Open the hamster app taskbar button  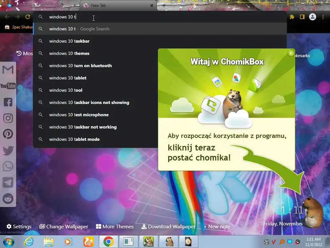coord(169,242)
